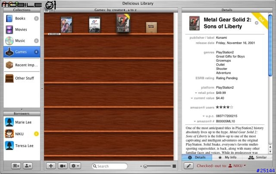Click the add shelf button

pos(16,166)
